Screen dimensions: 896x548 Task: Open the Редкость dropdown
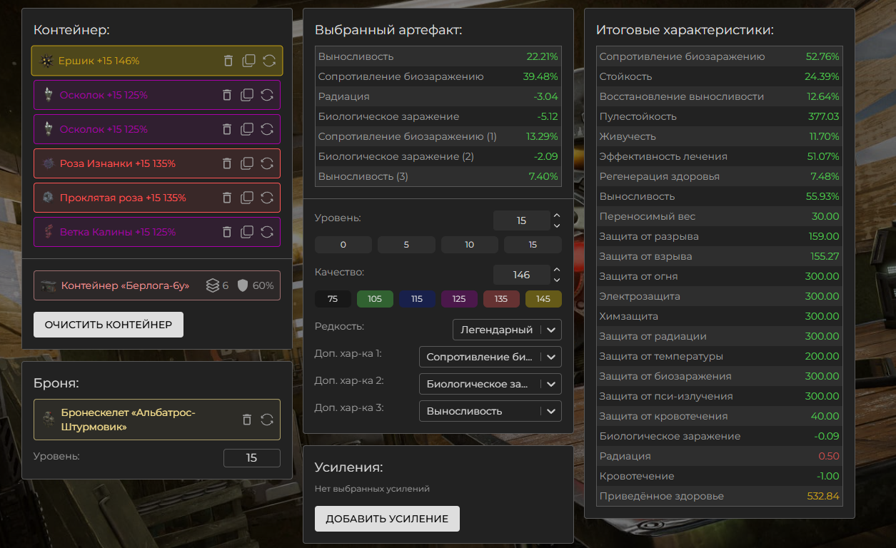pyautogui.click(x=507, y=330)
